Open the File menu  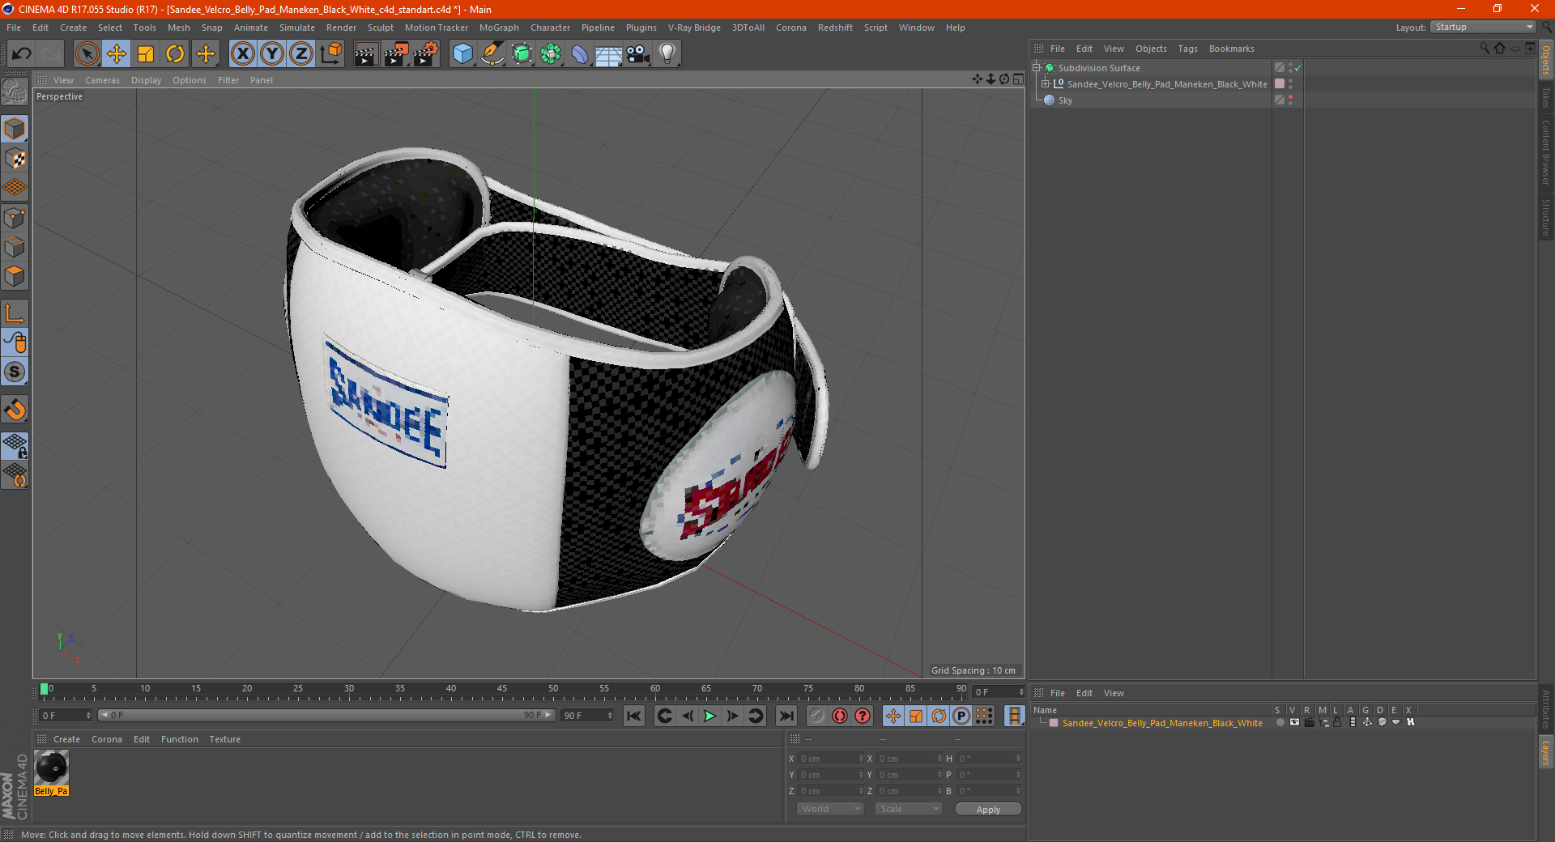14,28
